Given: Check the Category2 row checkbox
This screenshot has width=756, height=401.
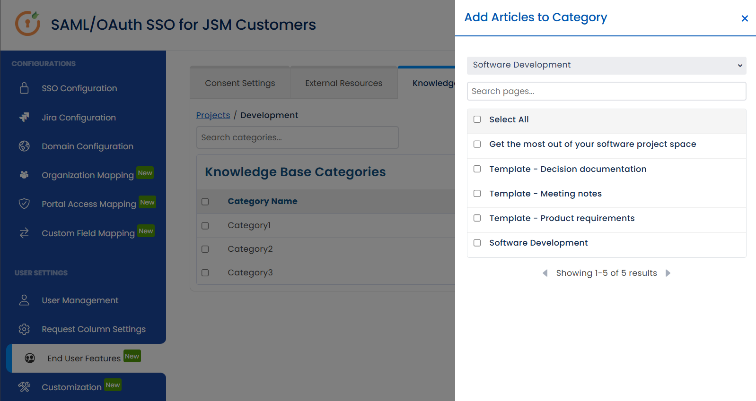Looking at the screenshot, I should (x=205, y=249).
